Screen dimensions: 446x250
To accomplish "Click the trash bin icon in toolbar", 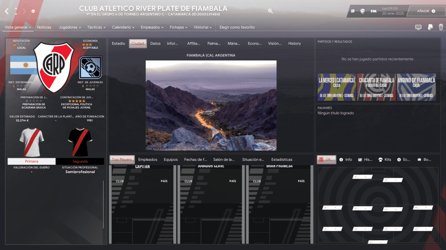I will pyautogui.click(x=441, y=27).
